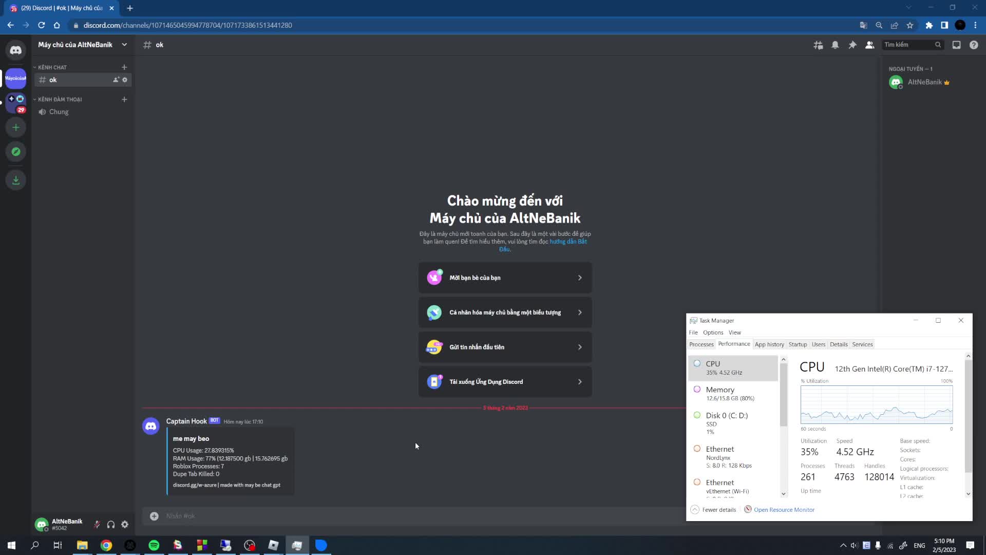Toggle microphone mute button

[x=97, y=525]
